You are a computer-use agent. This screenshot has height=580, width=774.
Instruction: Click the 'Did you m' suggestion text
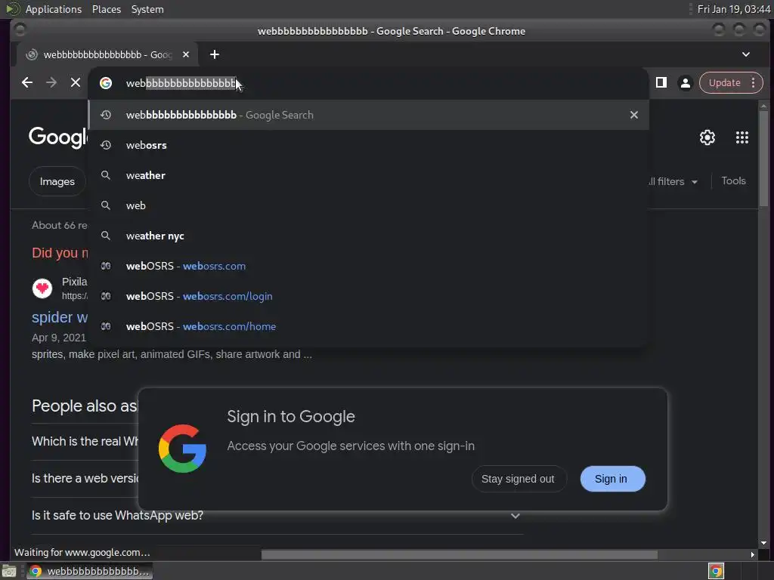(x=60, y=253)
